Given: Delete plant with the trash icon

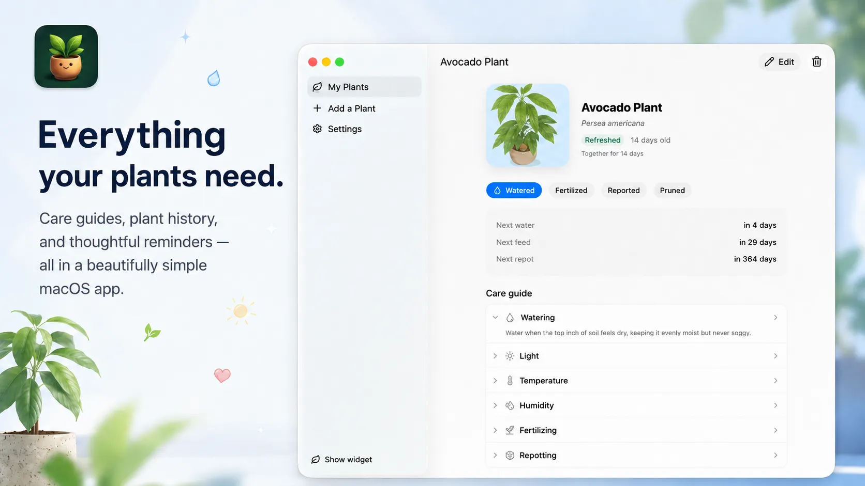Looking at the screenshot, I should pyautogui.click(x=817, y=62).
